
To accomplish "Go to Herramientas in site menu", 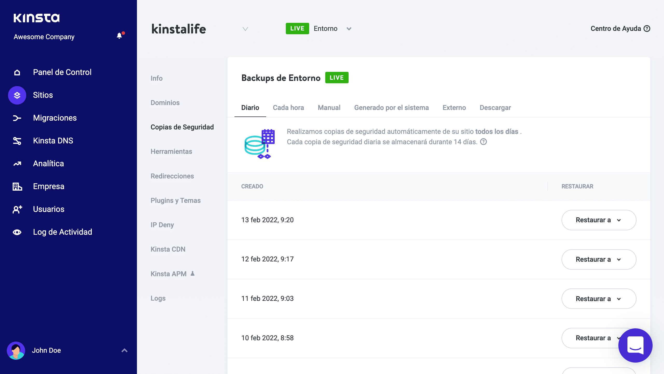I will pos(171,151).
